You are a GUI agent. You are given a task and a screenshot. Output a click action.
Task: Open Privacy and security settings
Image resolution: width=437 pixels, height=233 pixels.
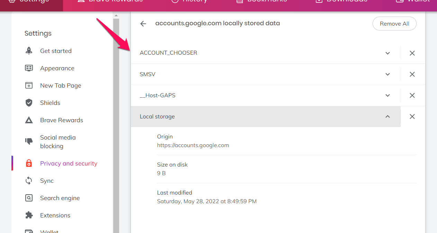point(69,163)
